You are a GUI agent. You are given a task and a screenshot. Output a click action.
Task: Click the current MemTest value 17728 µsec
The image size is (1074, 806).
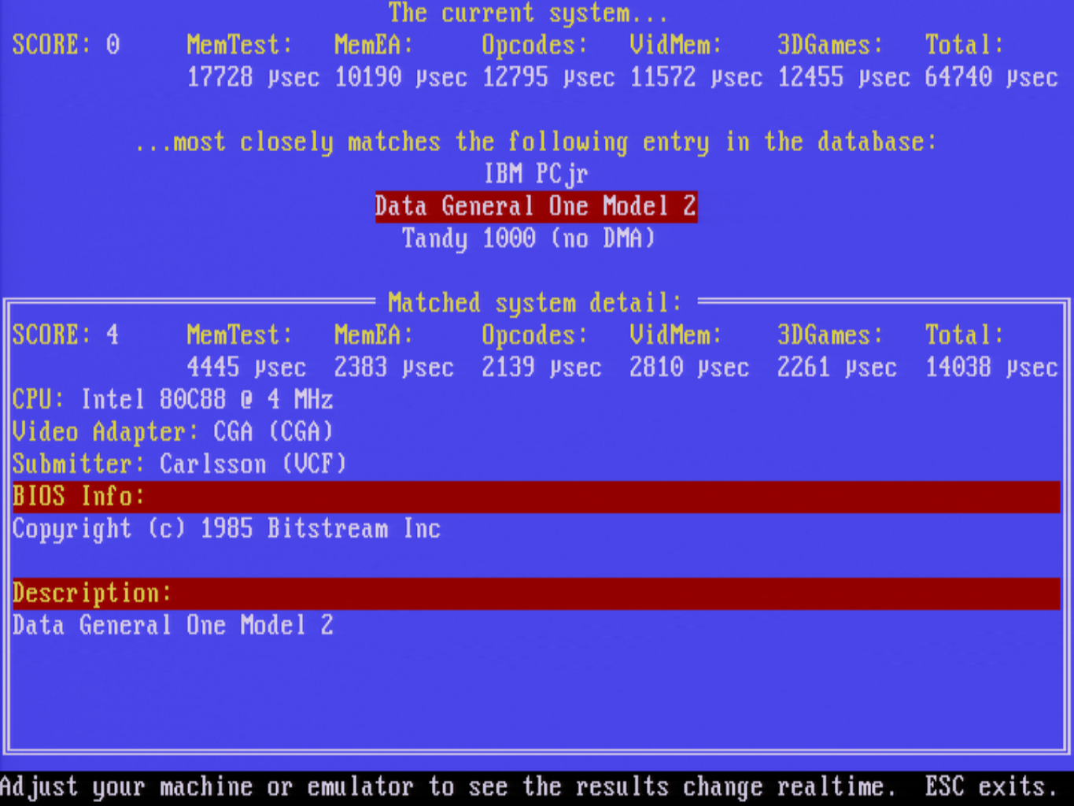pos(253,77)
